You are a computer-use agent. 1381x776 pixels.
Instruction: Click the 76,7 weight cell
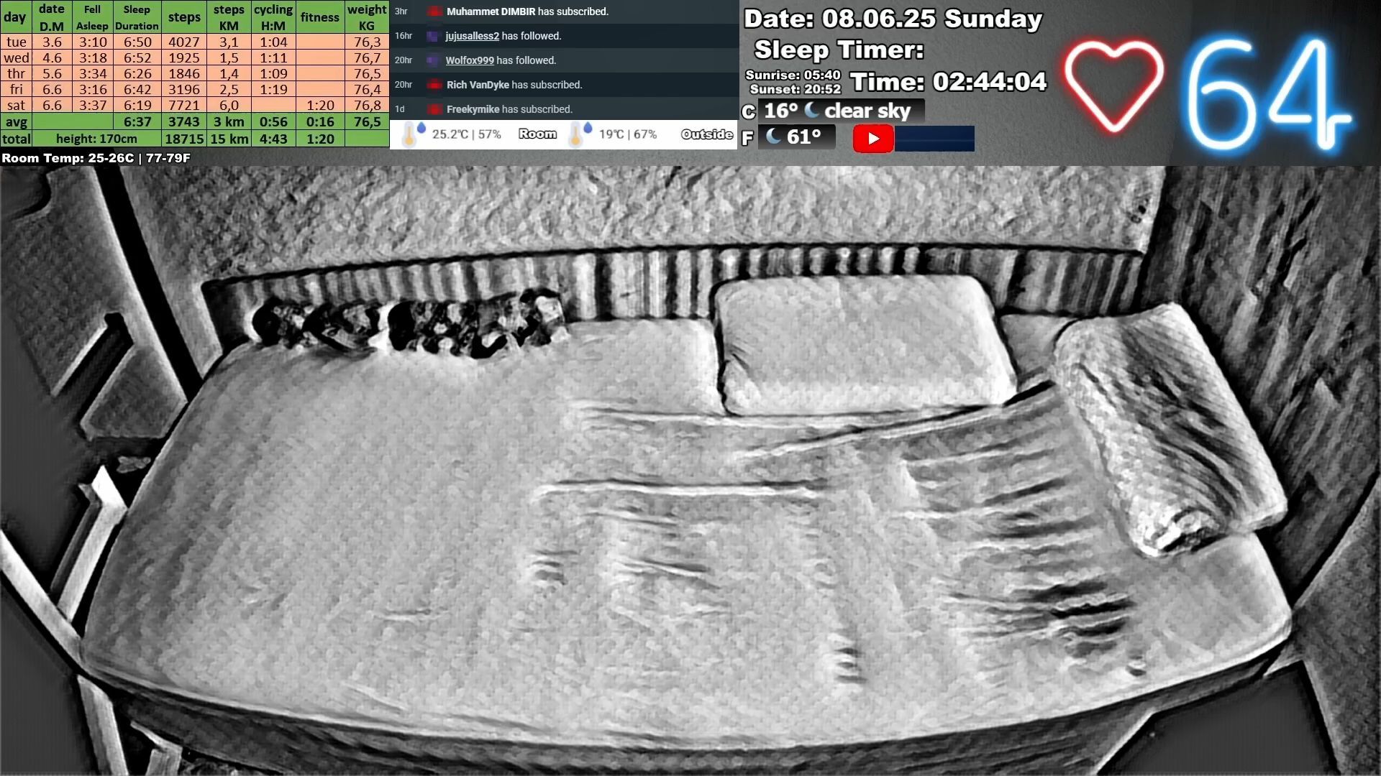[x=367, y=57]
